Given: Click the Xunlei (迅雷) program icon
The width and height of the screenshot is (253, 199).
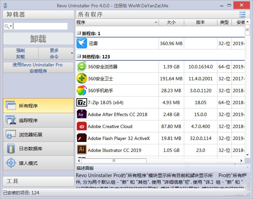Looking at the screenshot, I should 82,43.
